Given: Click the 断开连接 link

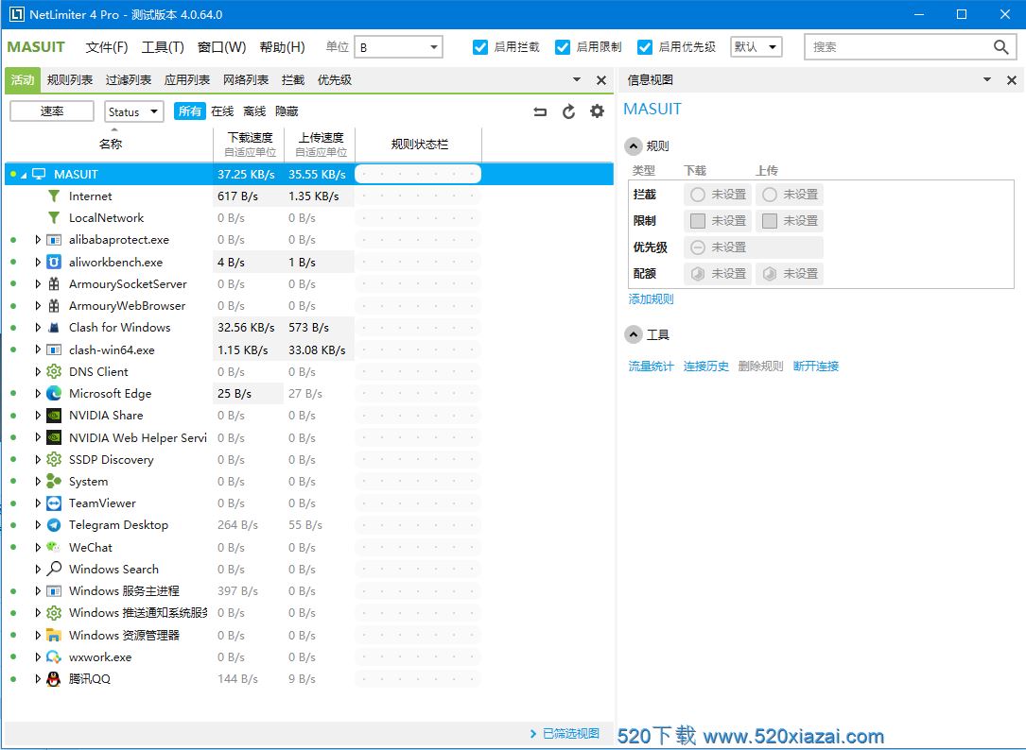Looking at the screenshot, I should [x=816, y=366].
